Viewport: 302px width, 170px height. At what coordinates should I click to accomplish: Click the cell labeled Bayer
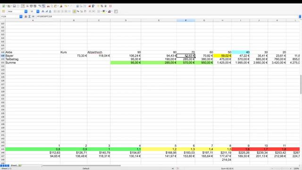[x=33, y=56]
